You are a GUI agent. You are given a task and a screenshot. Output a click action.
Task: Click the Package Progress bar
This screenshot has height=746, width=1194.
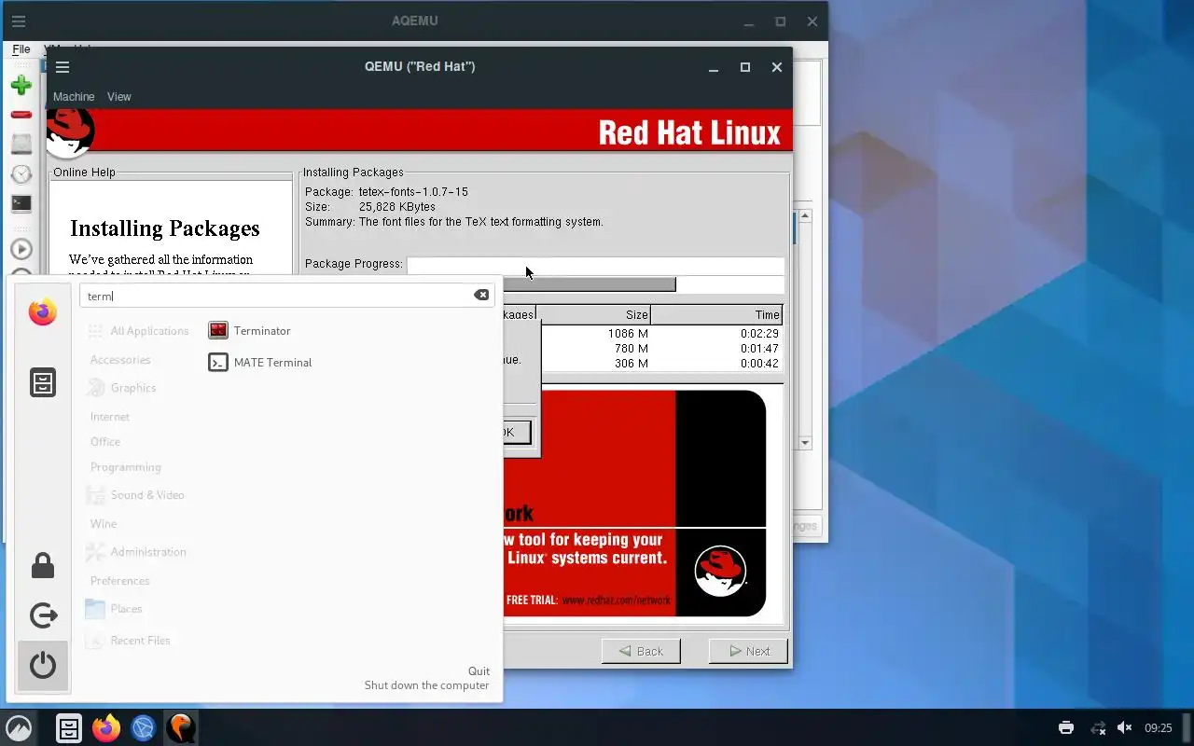[595, 264]
